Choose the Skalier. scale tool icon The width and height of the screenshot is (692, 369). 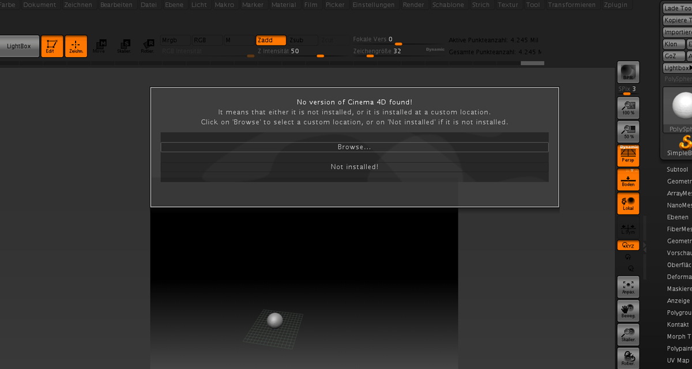point(123,46)
